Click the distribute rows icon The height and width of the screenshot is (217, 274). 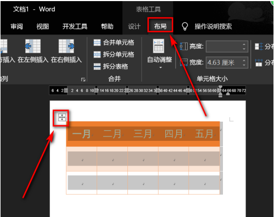point(259,47)
